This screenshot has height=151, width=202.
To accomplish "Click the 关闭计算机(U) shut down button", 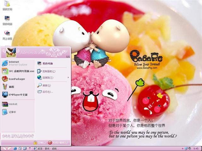I will click(x=58, y=143).
